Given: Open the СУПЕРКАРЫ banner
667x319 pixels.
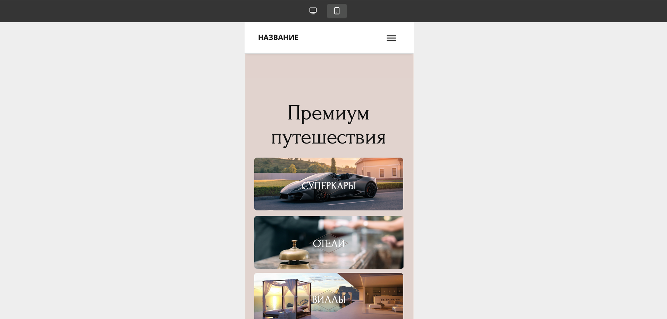Looking at the screenshot, I should coord(329,184).
